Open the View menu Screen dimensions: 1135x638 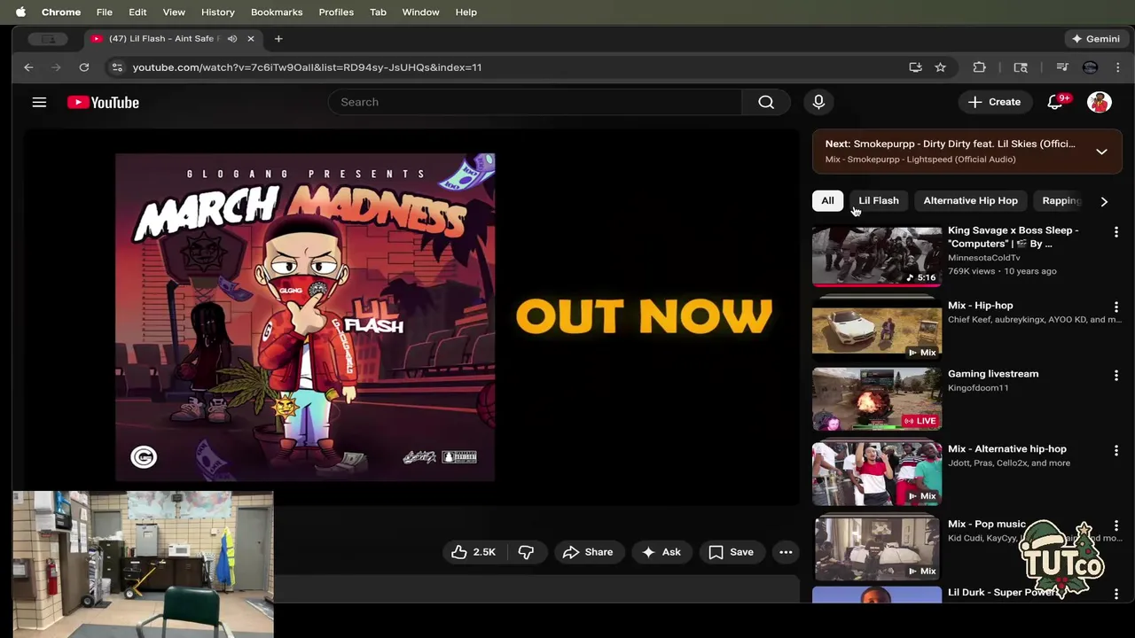174,12
